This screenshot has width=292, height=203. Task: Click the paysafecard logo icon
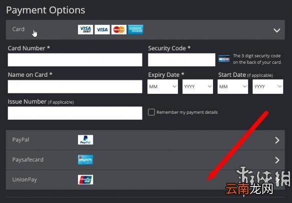(85, 160)
